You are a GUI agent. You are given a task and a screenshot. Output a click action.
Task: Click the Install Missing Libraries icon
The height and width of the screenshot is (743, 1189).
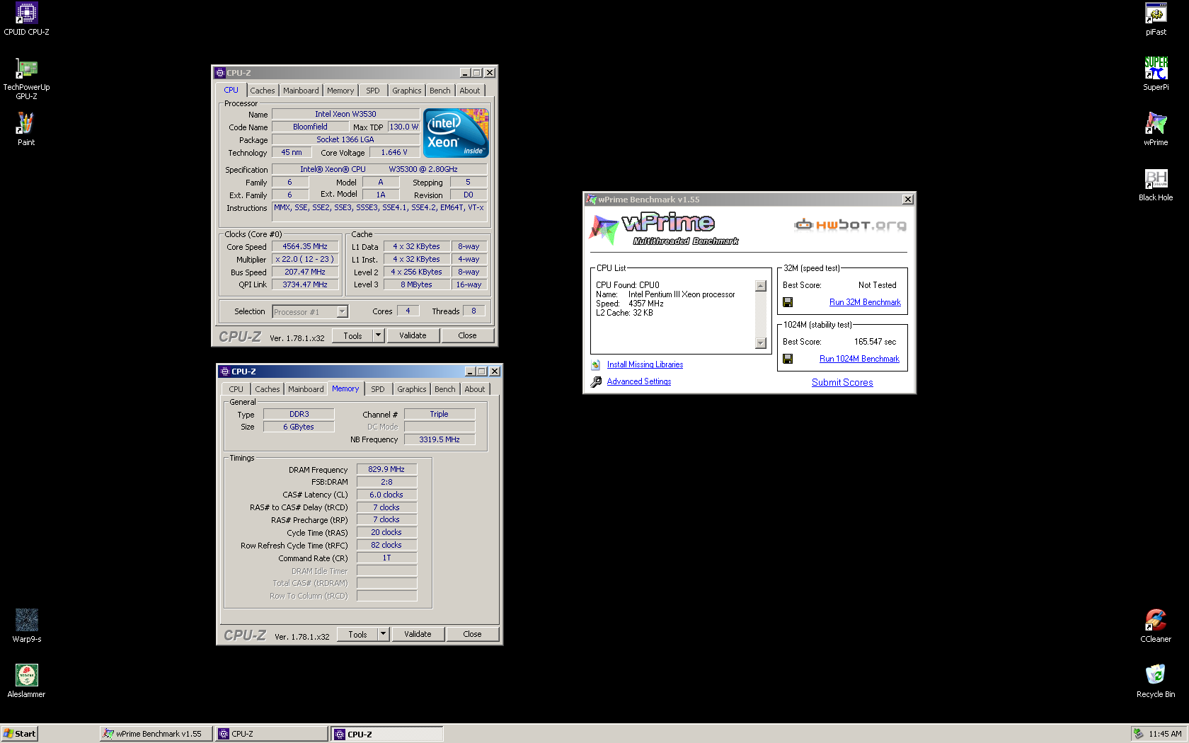tap(596, 364)
